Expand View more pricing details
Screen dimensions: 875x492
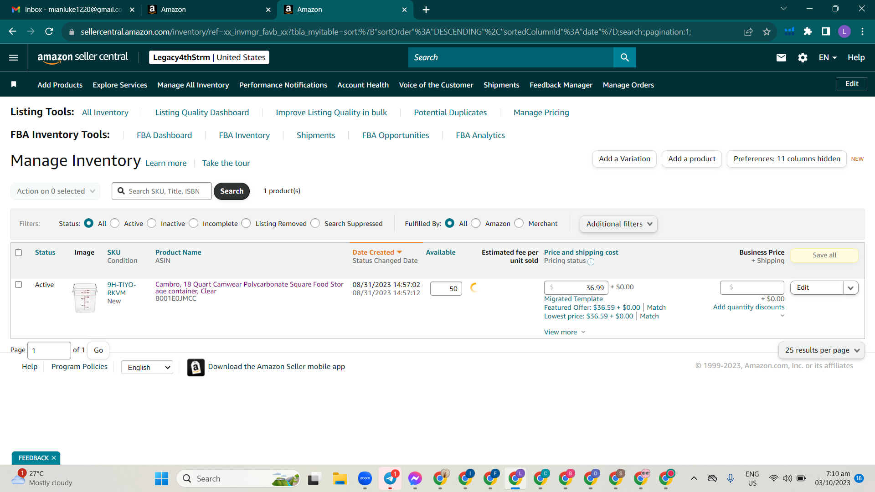564,332
